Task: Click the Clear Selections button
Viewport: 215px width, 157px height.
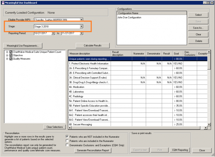Action: [x=55, y=127]
